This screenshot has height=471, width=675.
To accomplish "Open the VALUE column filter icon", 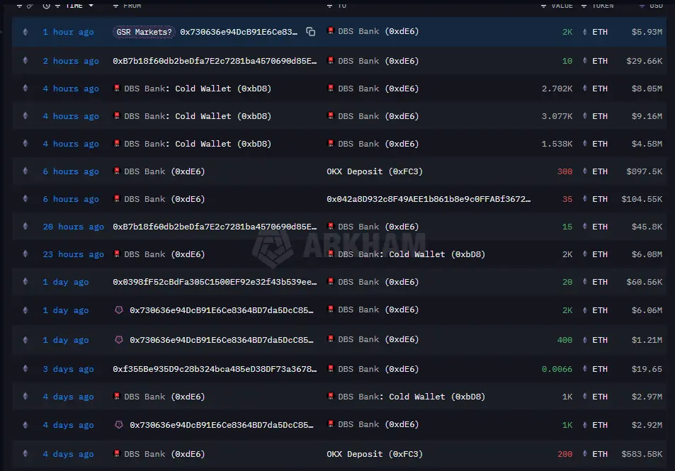I will [543, 6].
